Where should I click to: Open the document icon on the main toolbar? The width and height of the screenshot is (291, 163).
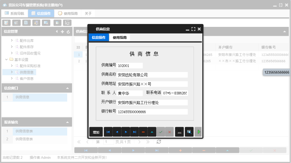26,23
